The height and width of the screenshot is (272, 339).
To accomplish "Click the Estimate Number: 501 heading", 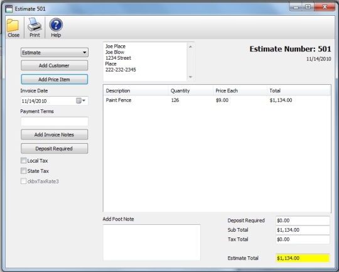I will tap(290, 49).
